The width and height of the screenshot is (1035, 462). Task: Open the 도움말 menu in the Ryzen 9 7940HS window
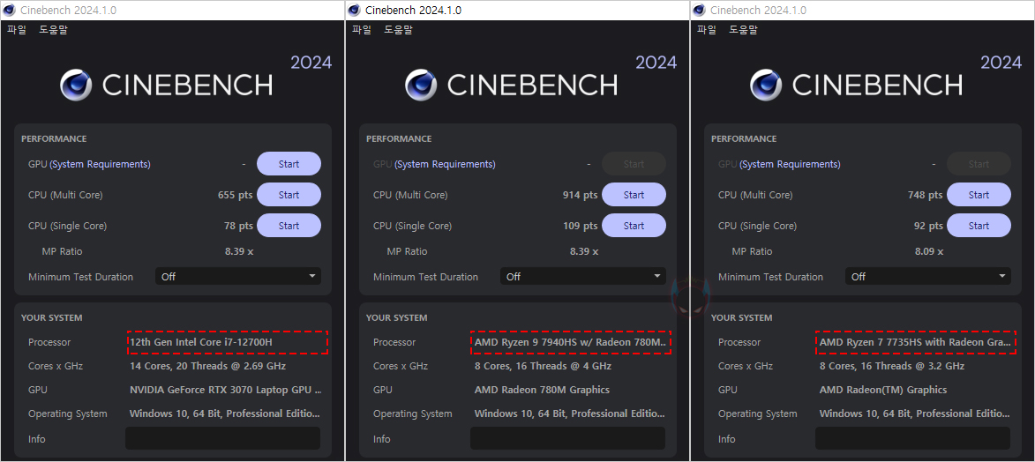[398, 30]
